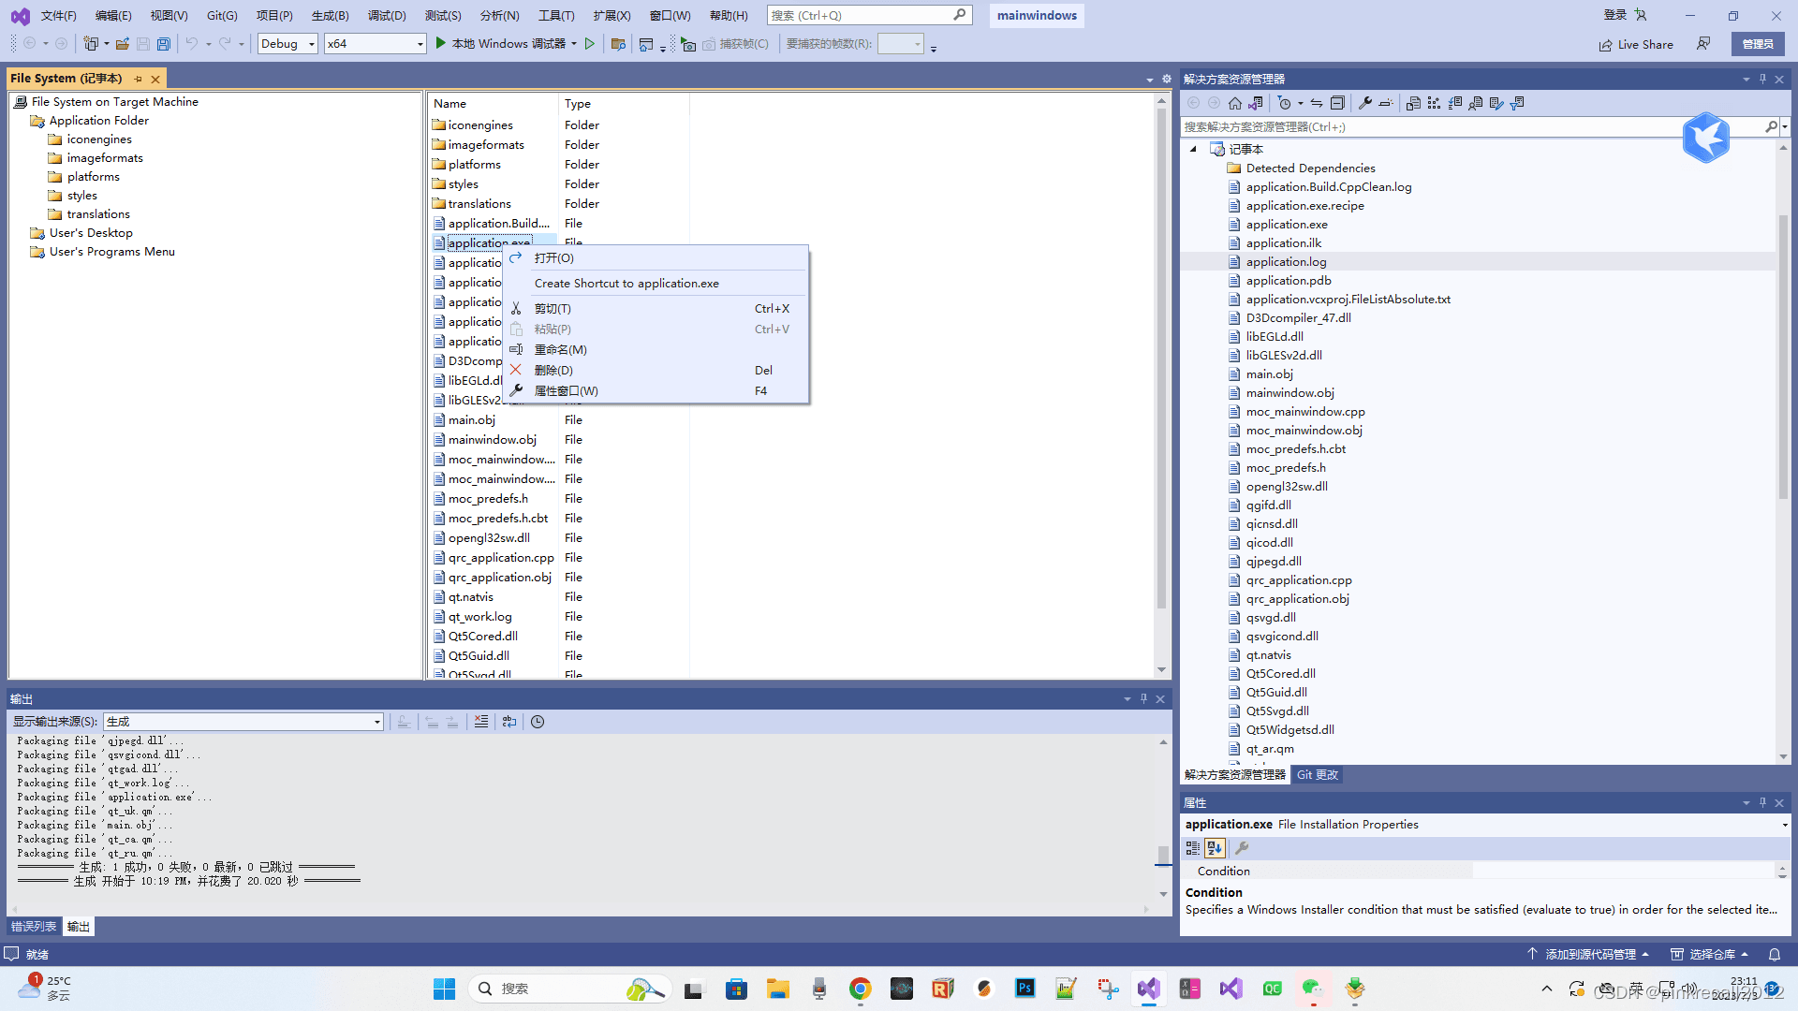This screenshot has width=1798, height=1011.
Task: Switch to 解决方案资源管理器 bottom tab
Action: (1235, 775)
